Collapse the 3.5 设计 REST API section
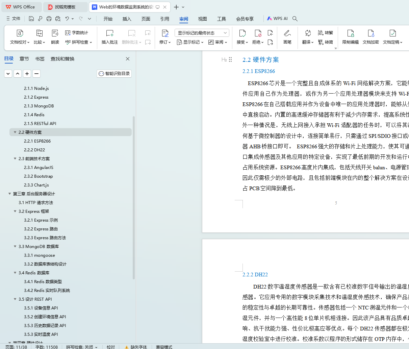Viewport: 409px width, 349px height. point(15,299)
